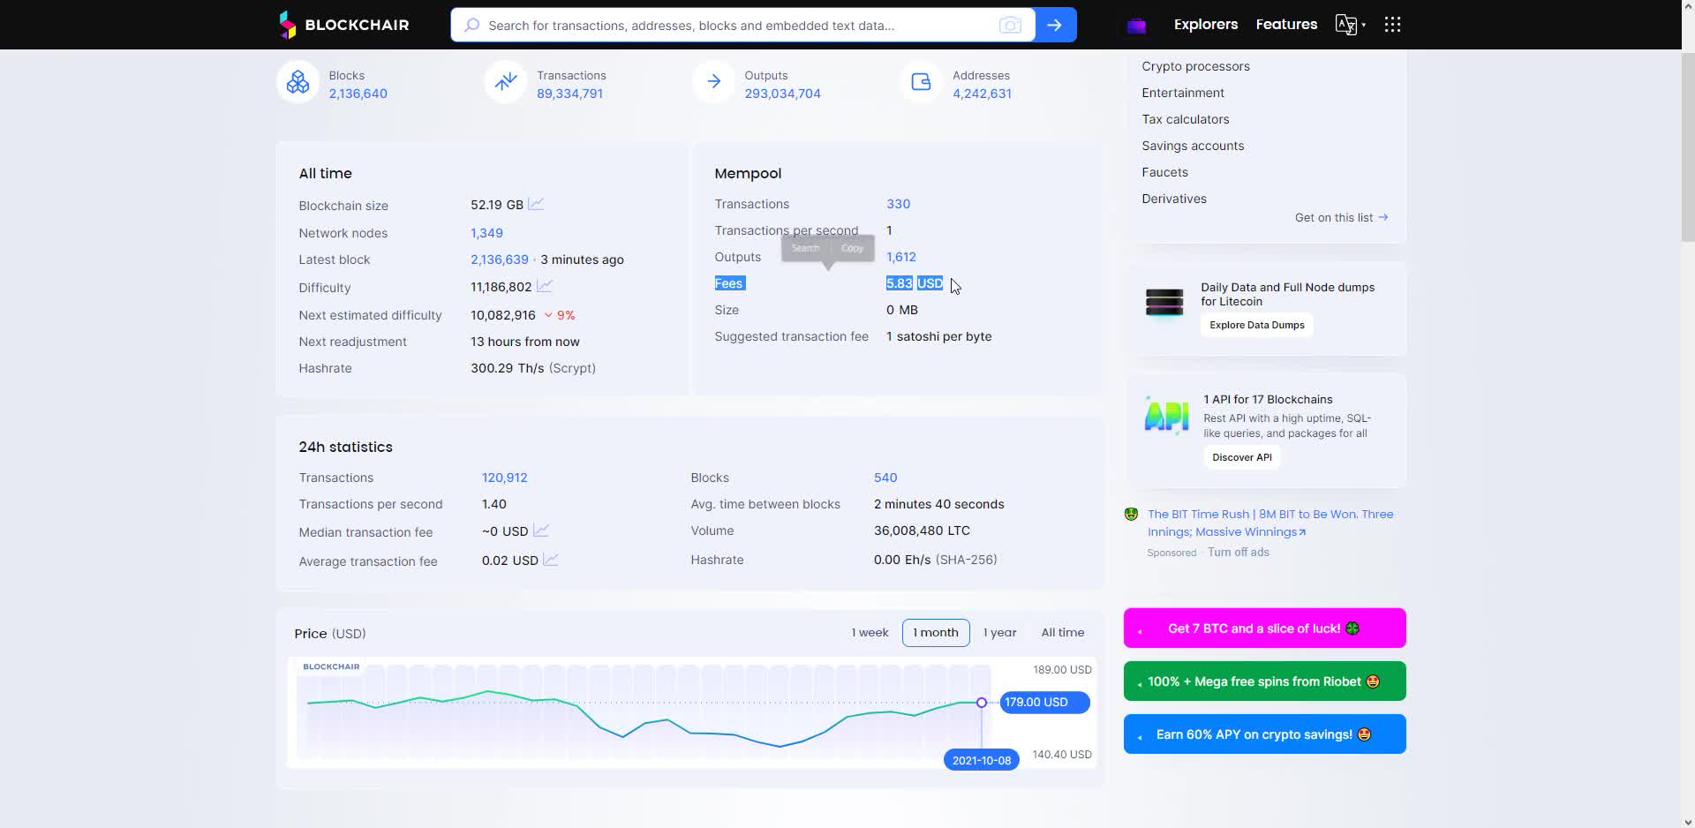Click the purple portfolio icon in header
Screen dimensions: 1695x828
[1136, 26]
